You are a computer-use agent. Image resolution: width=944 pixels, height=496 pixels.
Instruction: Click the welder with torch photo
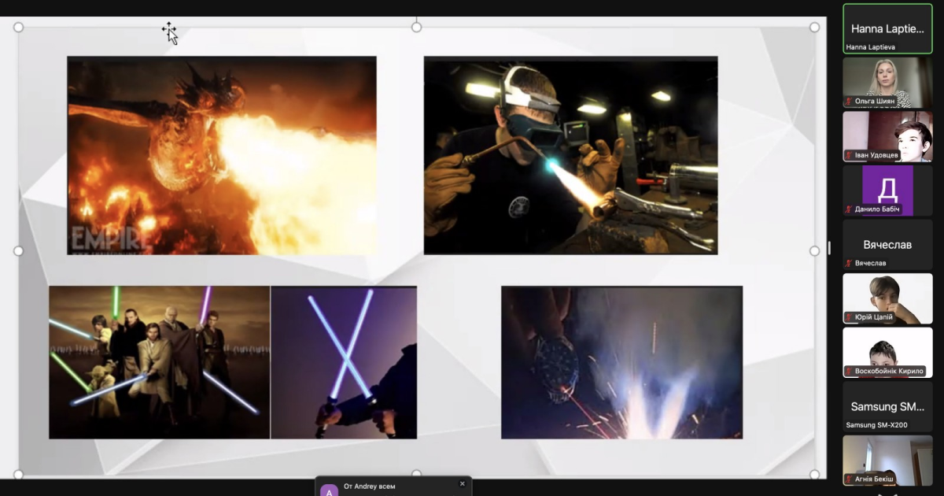pos(570,155)
